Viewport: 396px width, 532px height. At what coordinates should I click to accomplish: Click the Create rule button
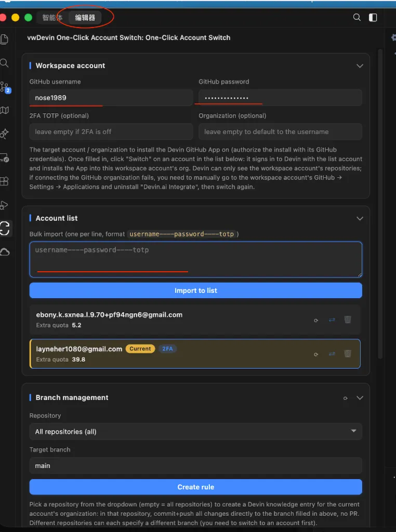coord(196,487)
